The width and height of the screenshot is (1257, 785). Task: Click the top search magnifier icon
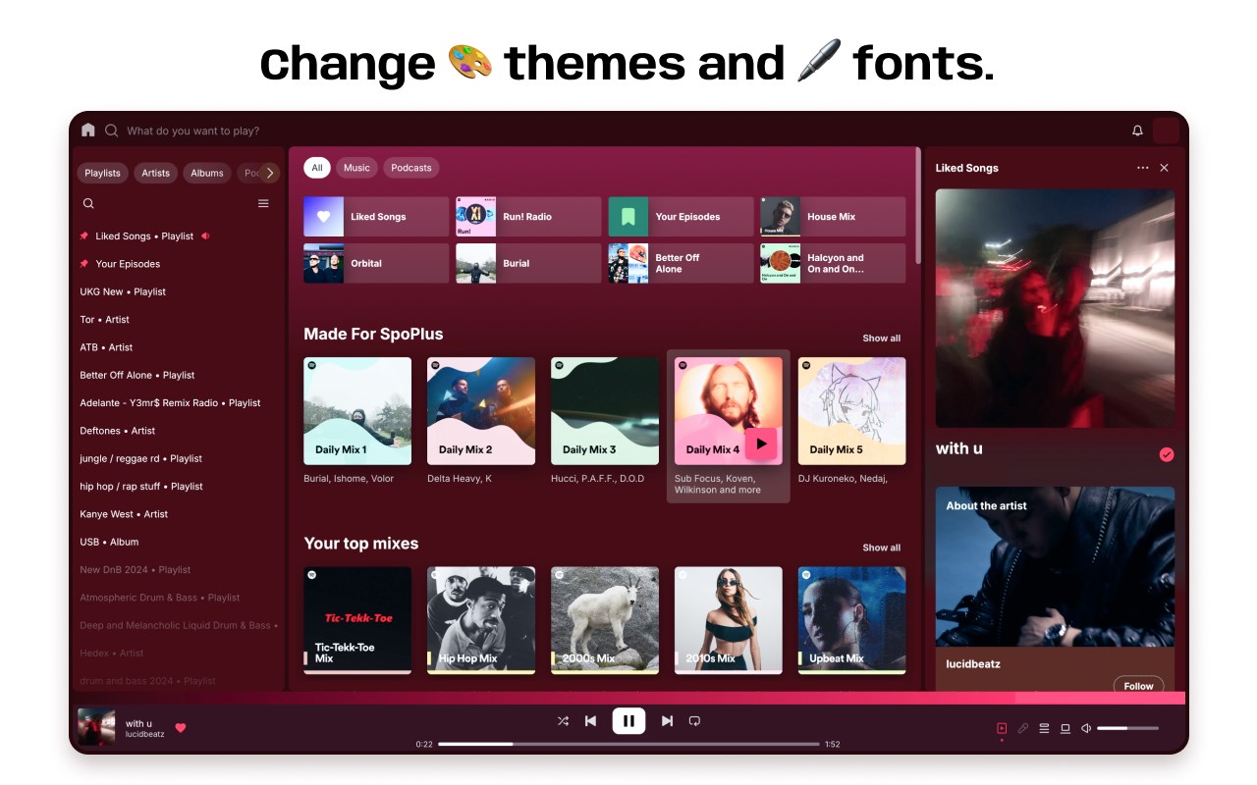[112, 130]
